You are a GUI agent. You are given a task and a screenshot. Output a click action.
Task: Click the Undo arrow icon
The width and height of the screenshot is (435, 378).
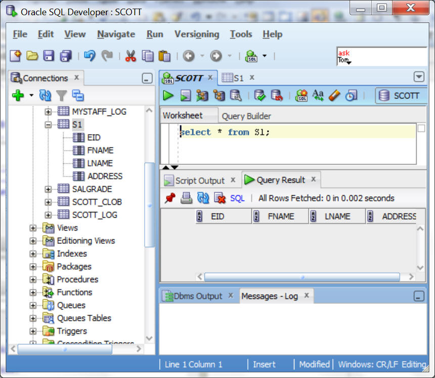pyautogui.click(x=90, y=56)
